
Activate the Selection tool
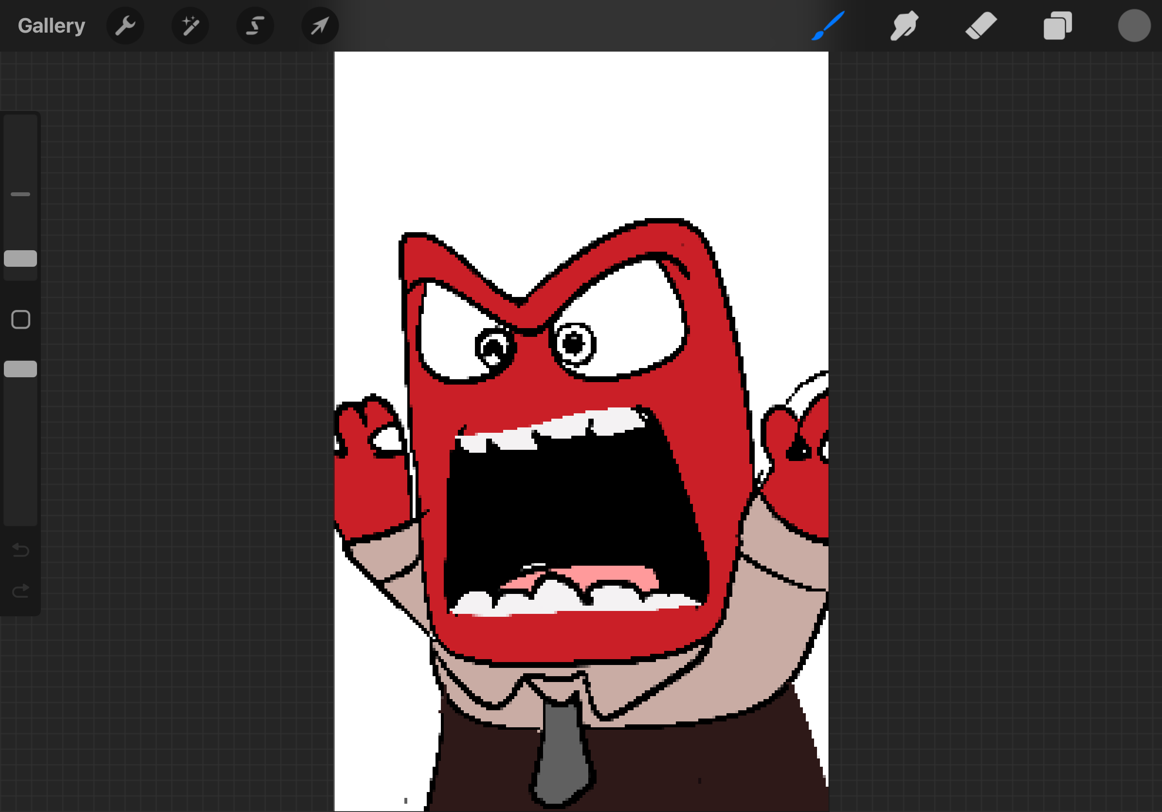pyautogui.click(x=255, y=25)
